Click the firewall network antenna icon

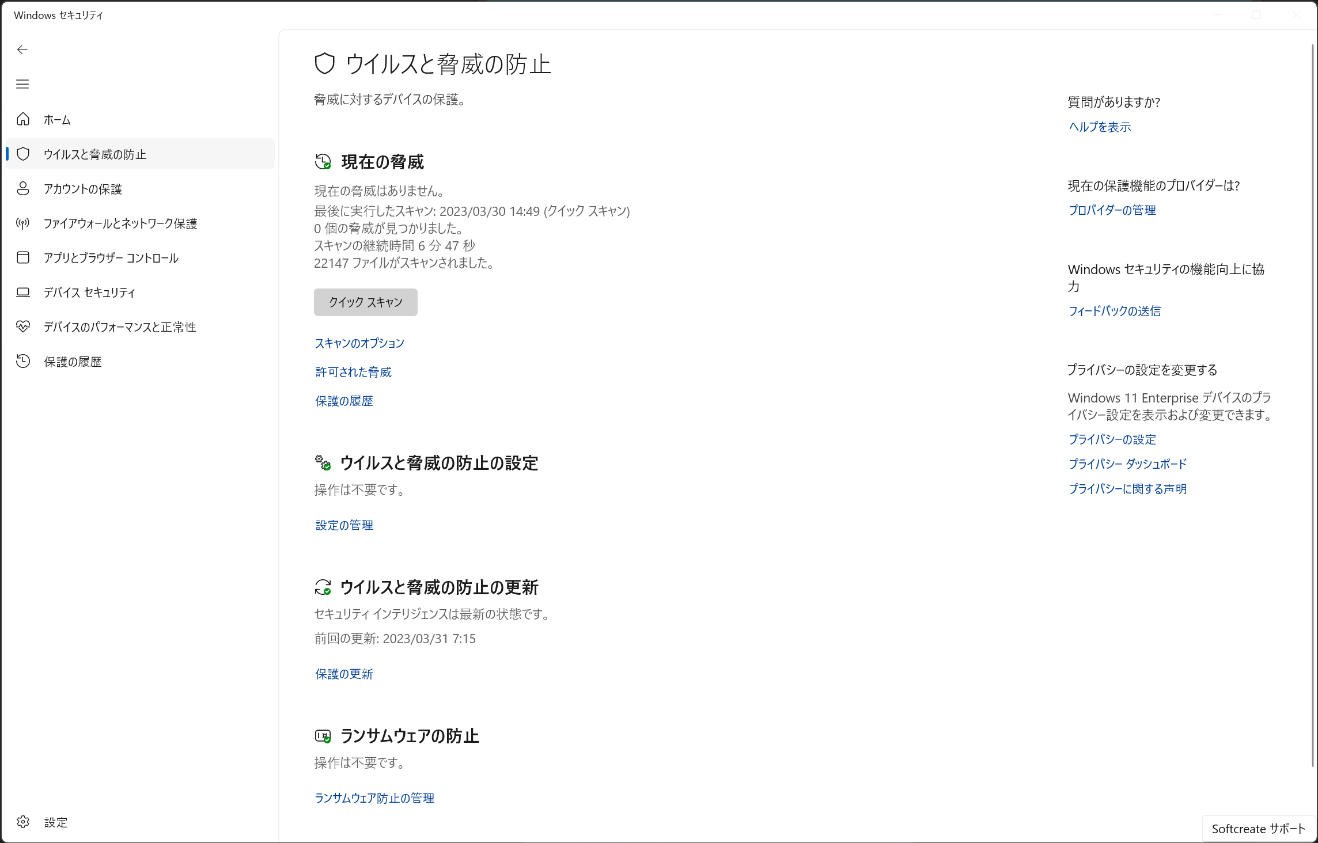coord(23,223)
